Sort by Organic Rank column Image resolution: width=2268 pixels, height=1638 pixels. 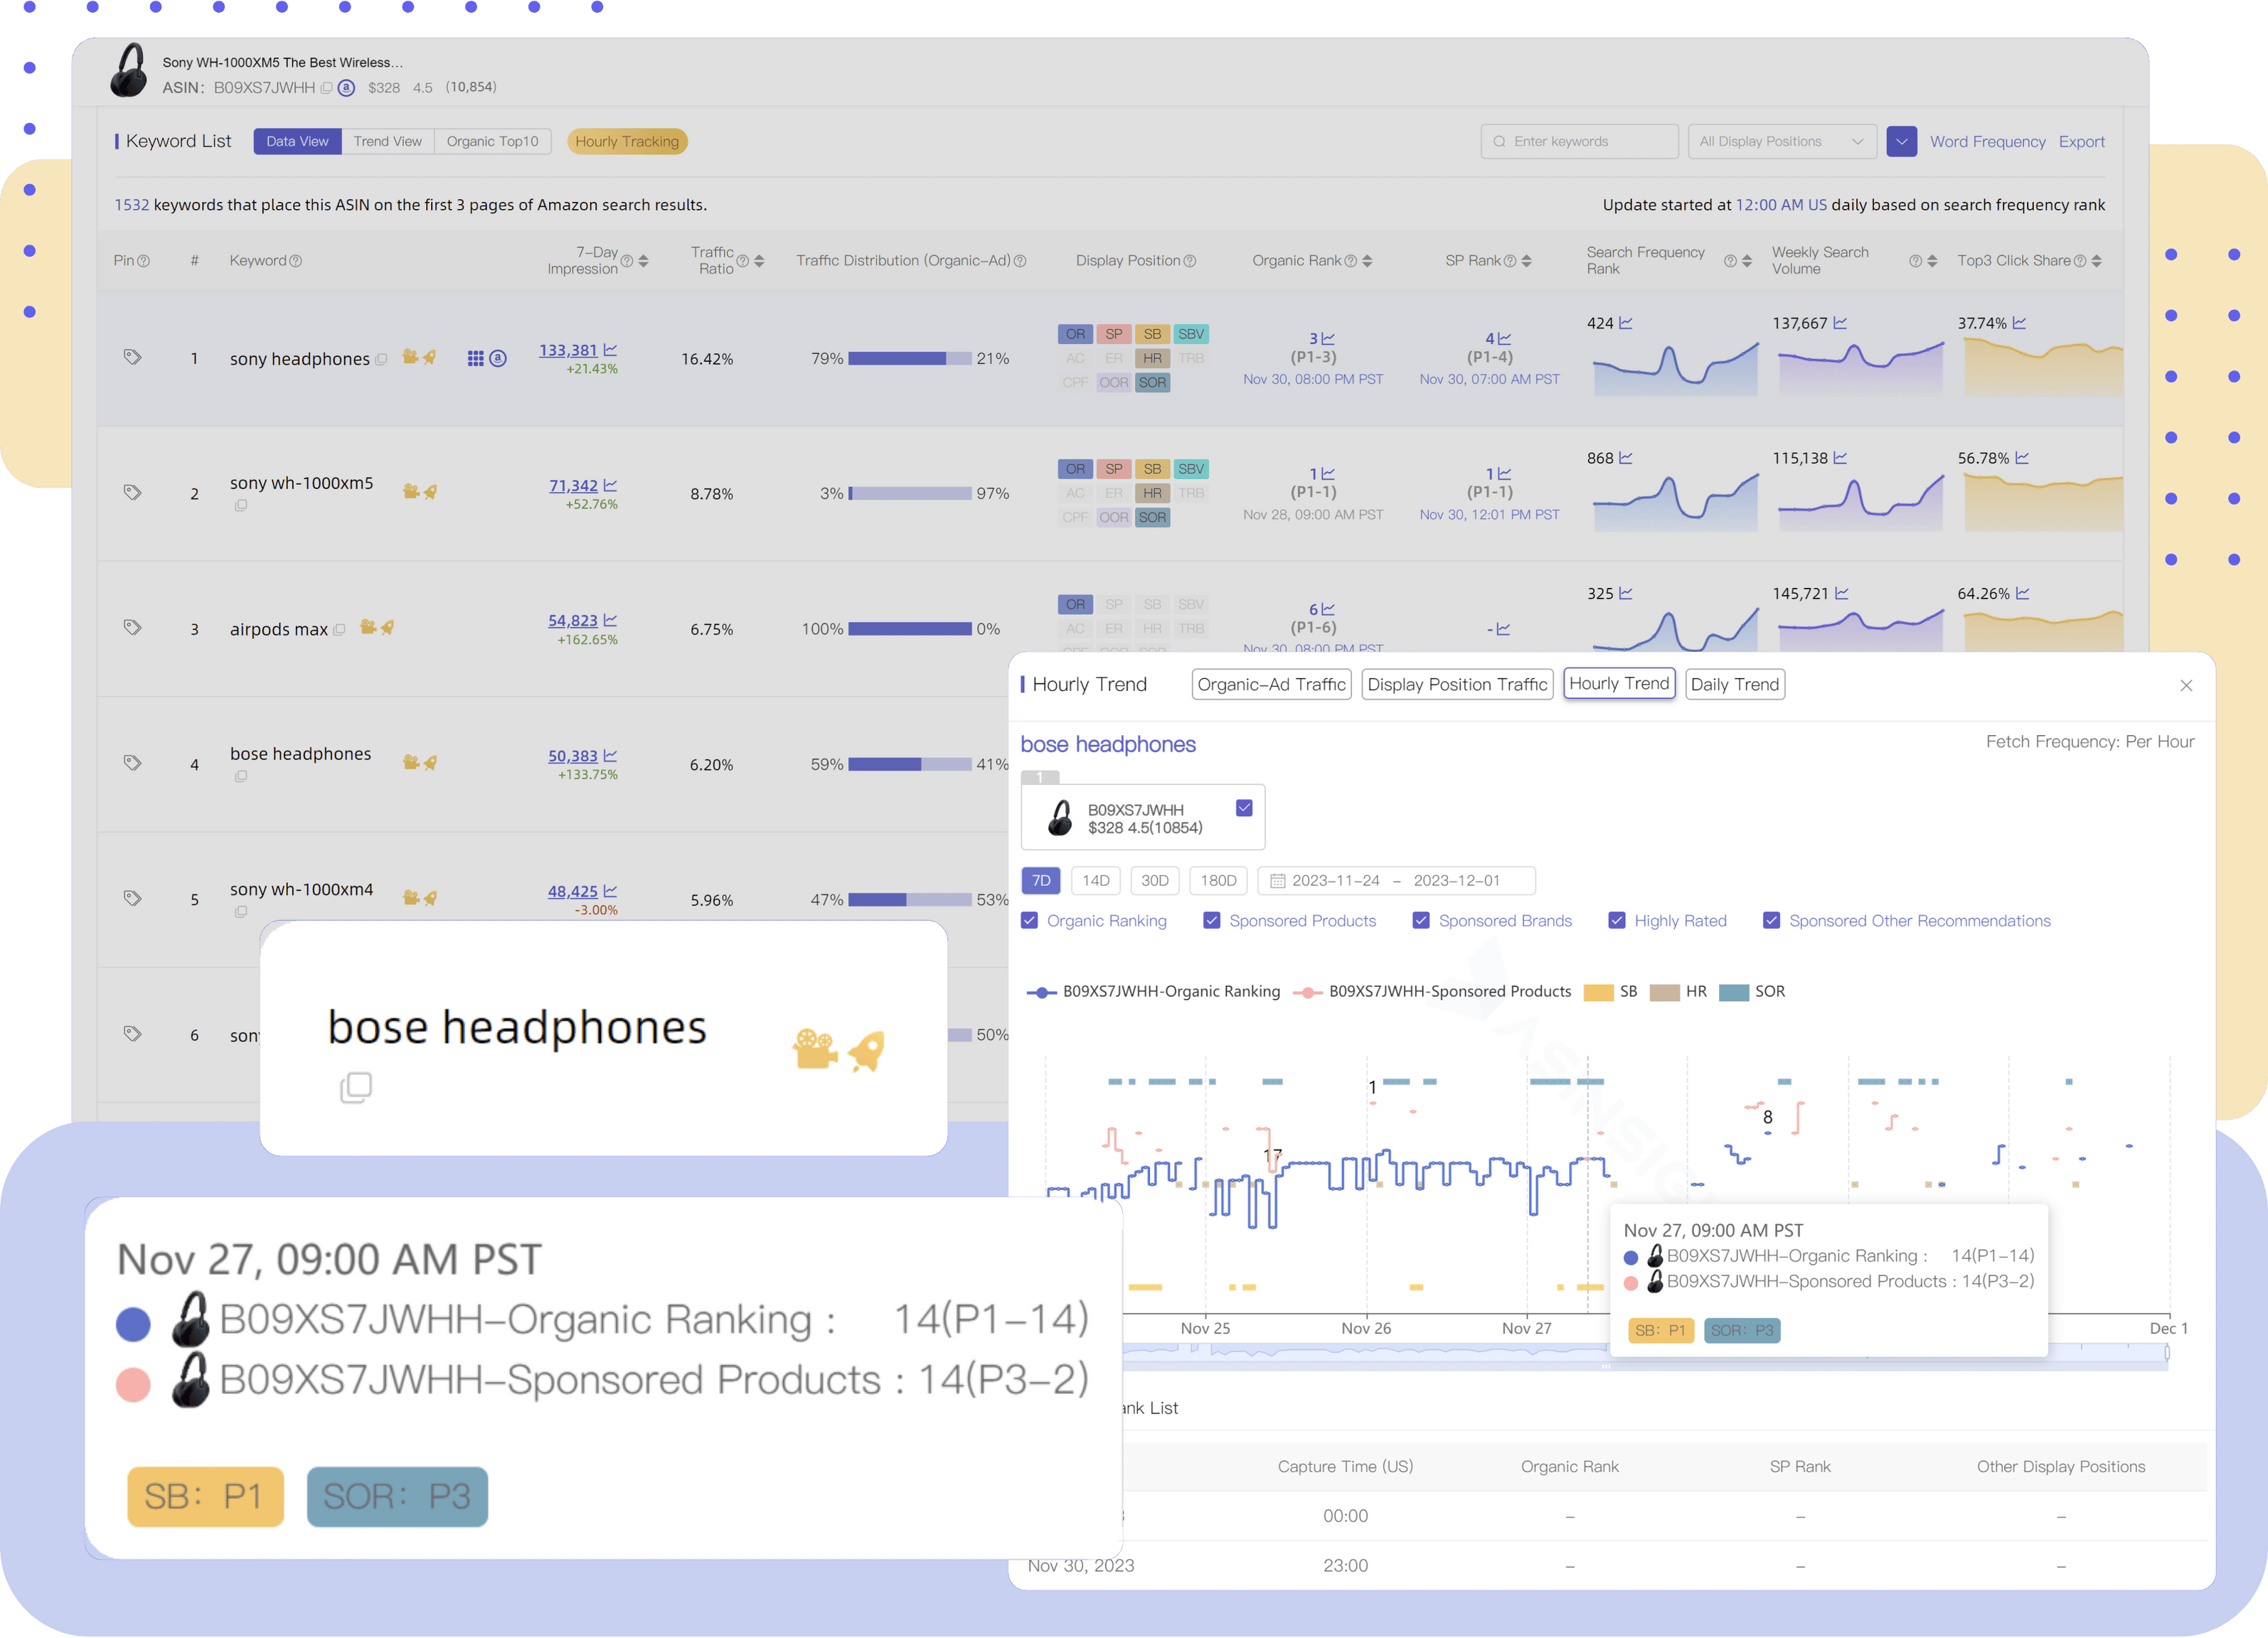(1367, 261)
